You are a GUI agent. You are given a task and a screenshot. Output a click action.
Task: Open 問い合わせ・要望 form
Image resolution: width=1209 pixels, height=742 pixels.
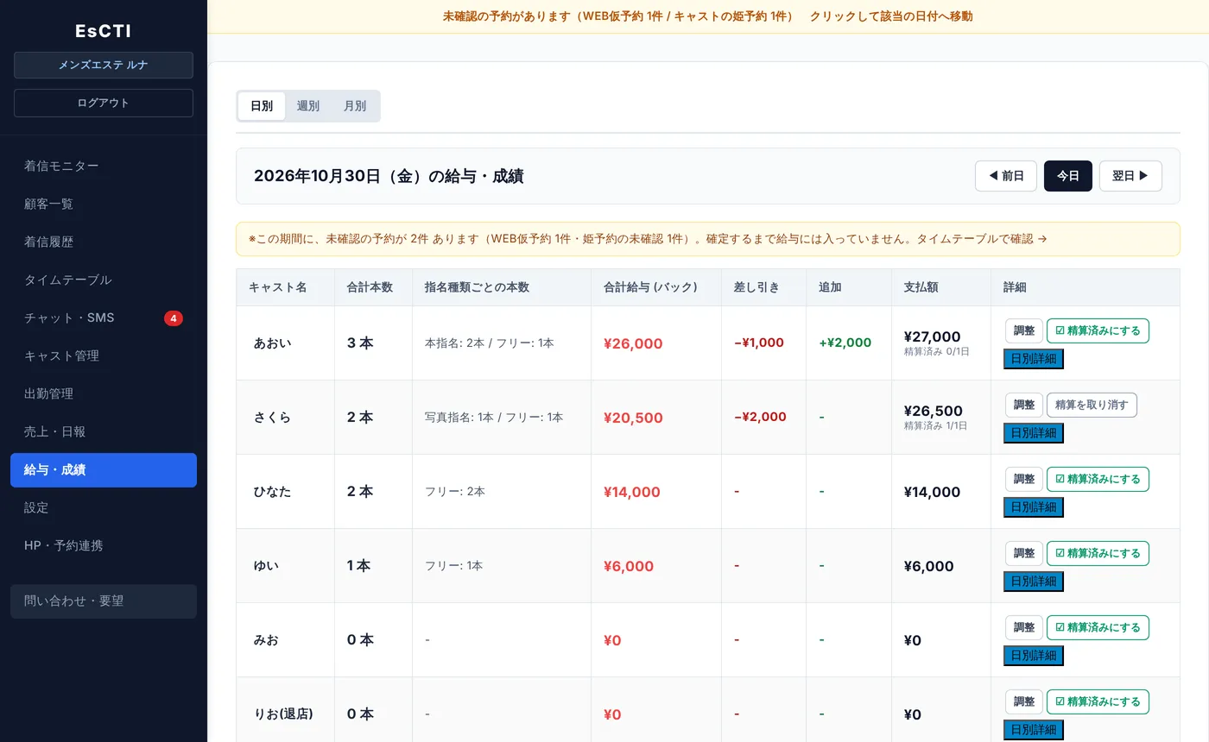(x=104, y=601)
